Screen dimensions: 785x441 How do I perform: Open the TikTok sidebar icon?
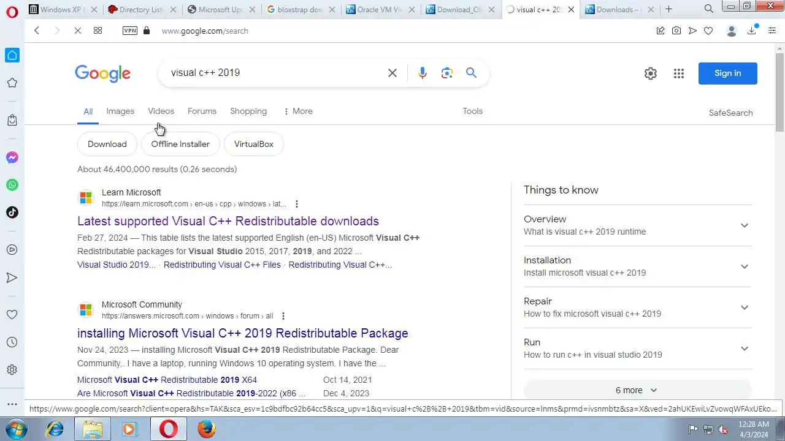(x=12, y=213)
